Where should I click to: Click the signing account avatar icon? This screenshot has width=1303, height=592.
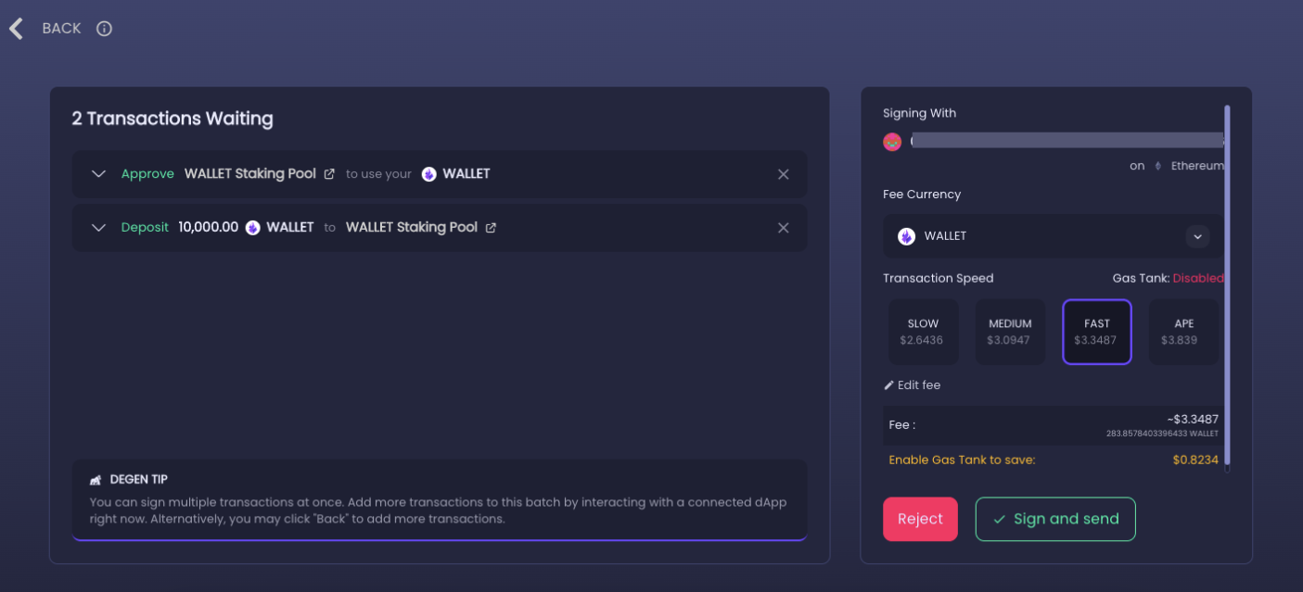(x=892, y=142)
